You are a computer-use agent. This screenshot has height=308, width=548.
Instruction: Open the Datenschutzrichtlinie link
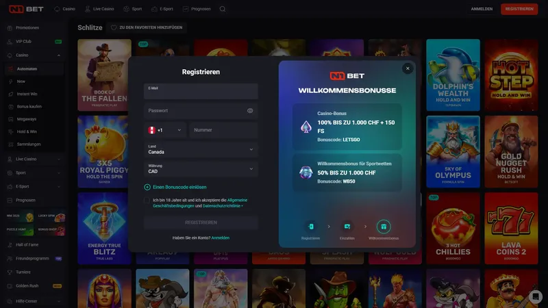(x=221, y=206)
